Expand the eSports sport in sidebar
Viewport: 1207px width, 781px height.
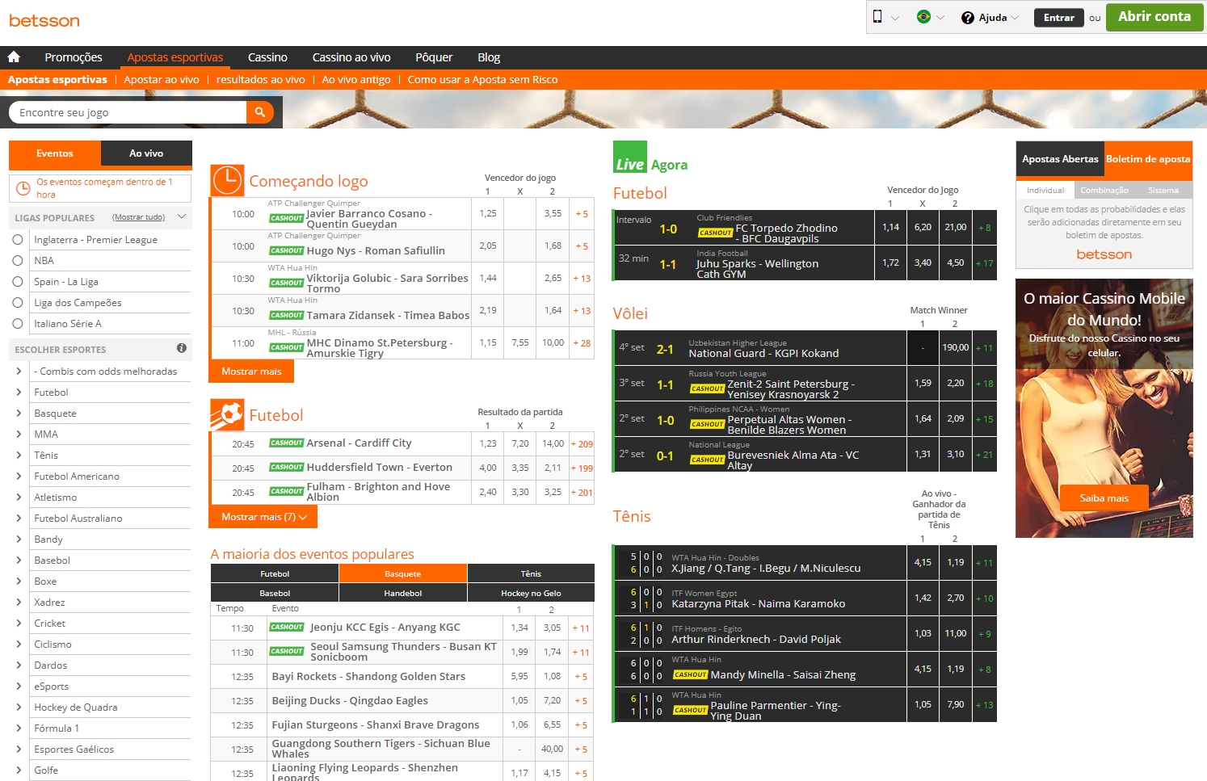(x=19, y=687)
